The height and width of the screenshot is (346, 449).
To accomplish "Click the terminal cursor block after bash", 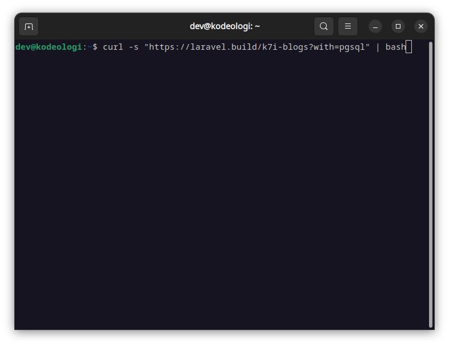I will click(409, 47).
